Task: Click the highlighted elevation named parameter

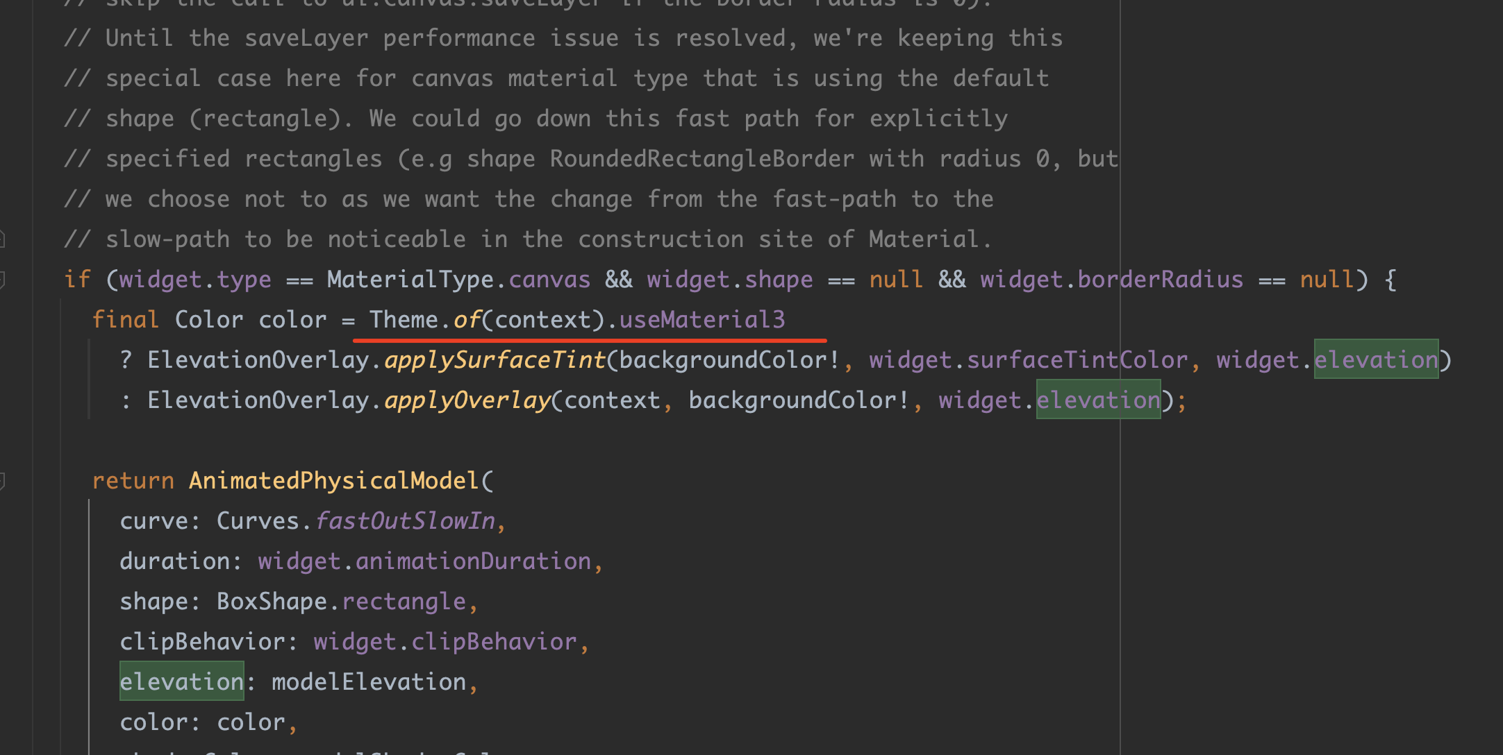Action: pos(181,682)
